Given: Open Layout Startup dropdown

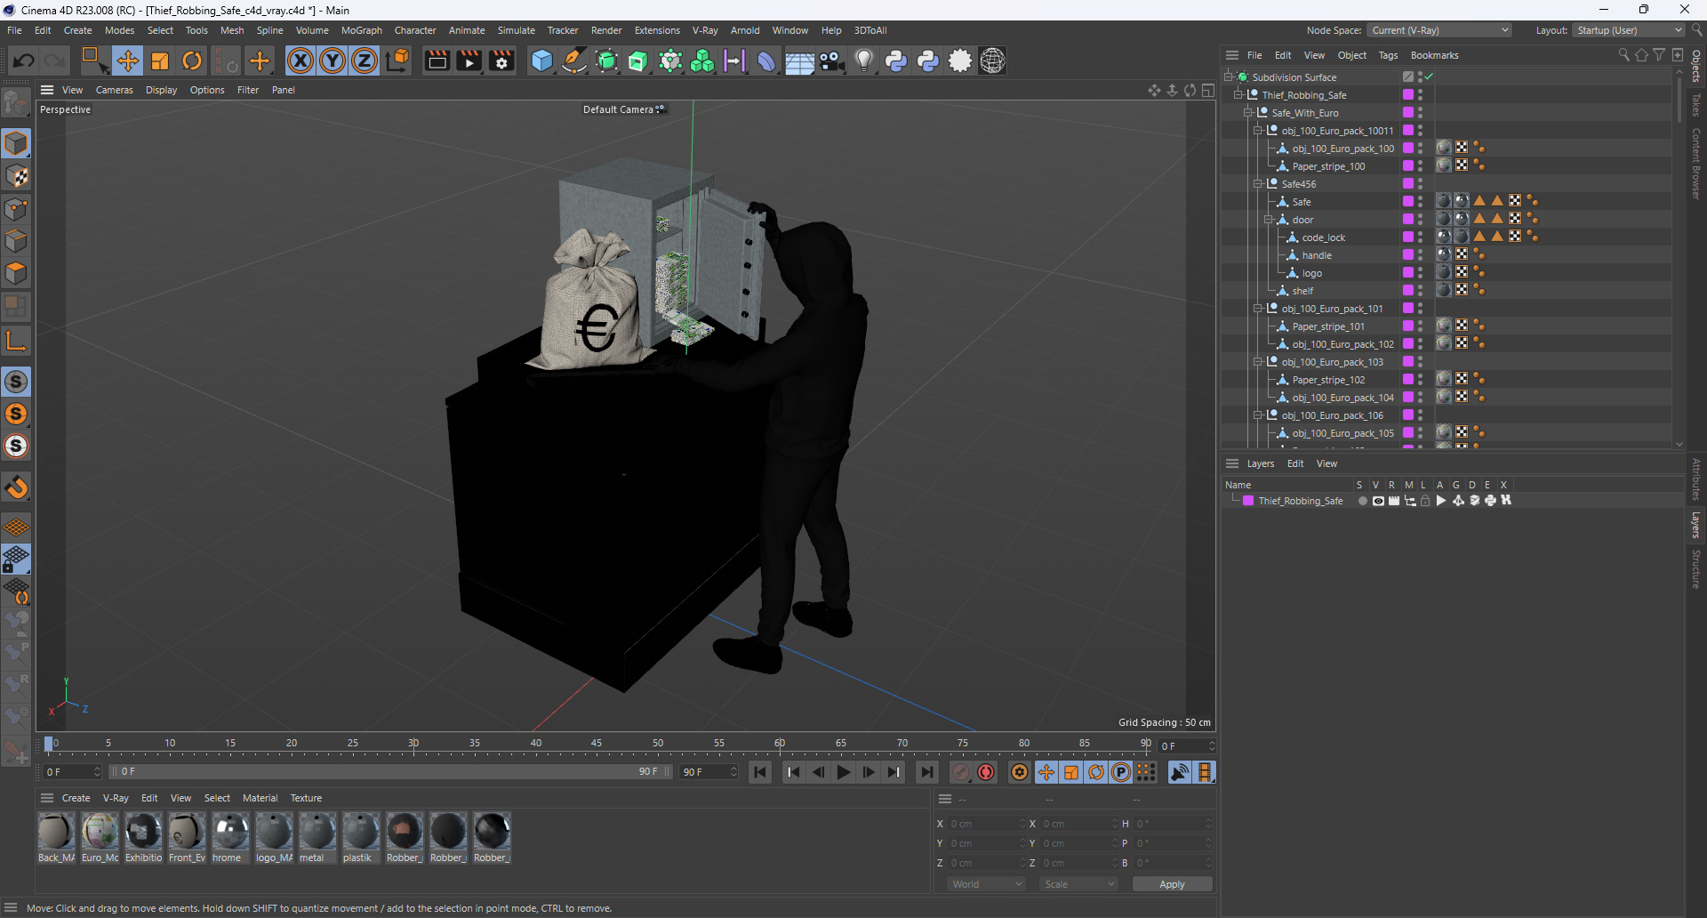Looking at the screenshot, I should coord(1629,30).
